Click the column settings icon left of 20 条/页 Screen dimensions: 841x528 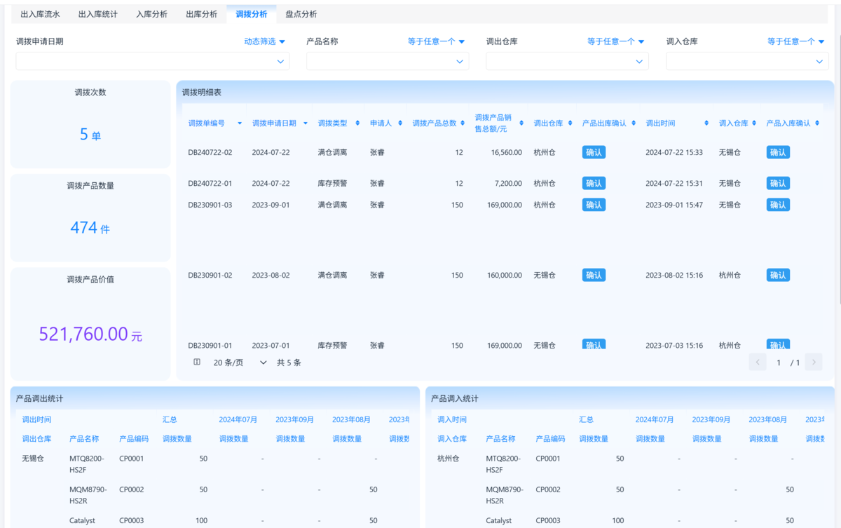click(197, 363)
